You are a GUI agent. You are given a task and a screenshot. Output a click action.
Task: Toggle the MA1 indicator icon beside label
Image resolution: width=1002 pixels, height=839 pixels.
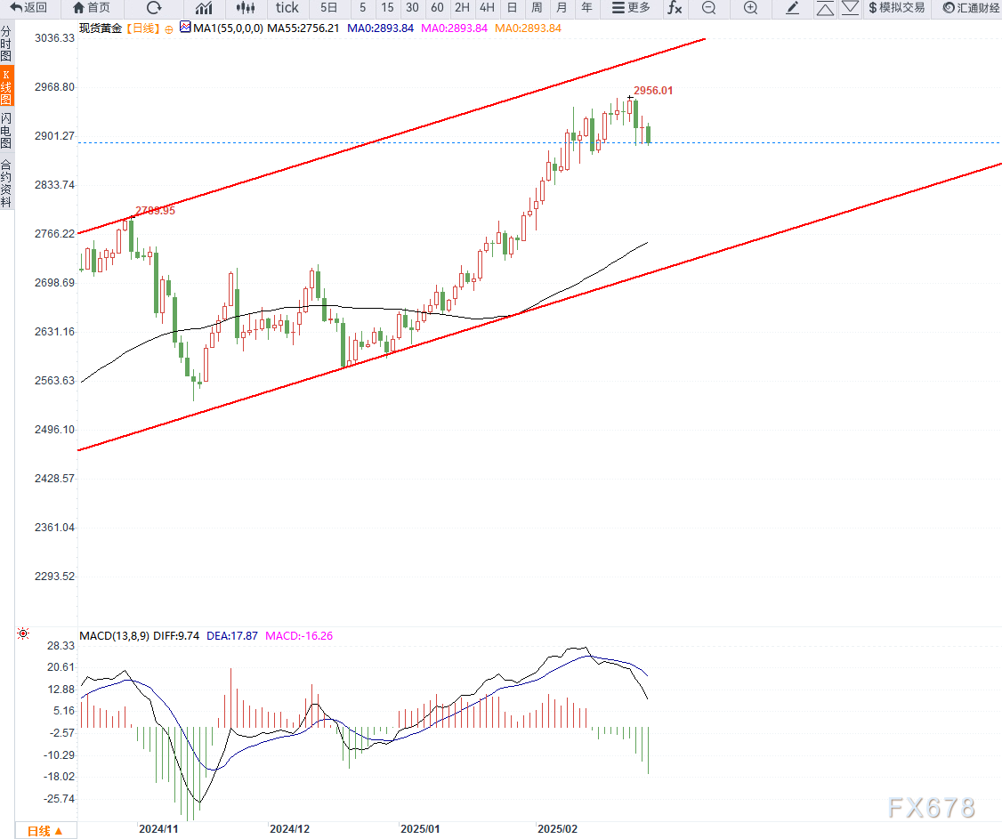click(185, 28)
